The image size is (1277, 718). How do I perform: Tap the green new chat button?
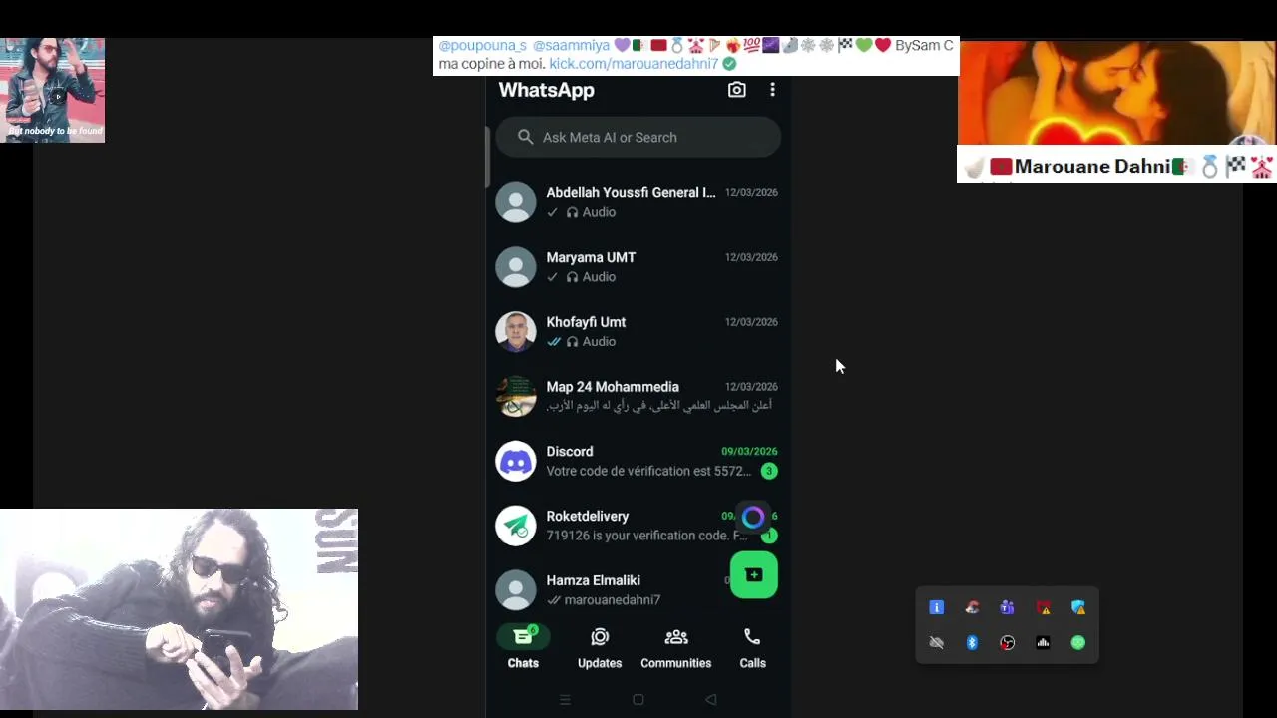click(x=754, y=575)
